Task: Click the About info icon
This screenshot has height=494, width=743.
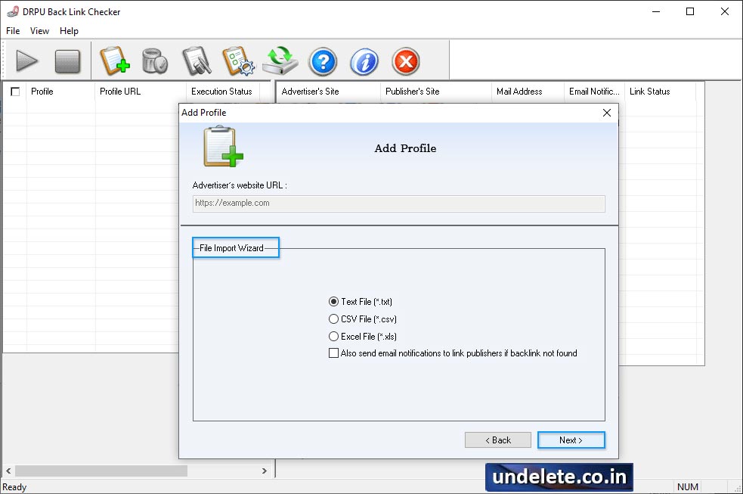Action: coord(364,61)
